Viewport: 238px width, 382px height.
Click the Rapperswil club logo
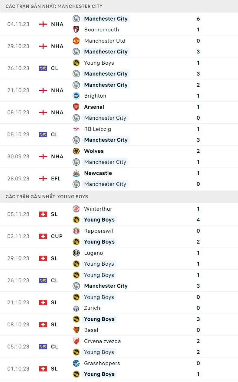point(76,231)
